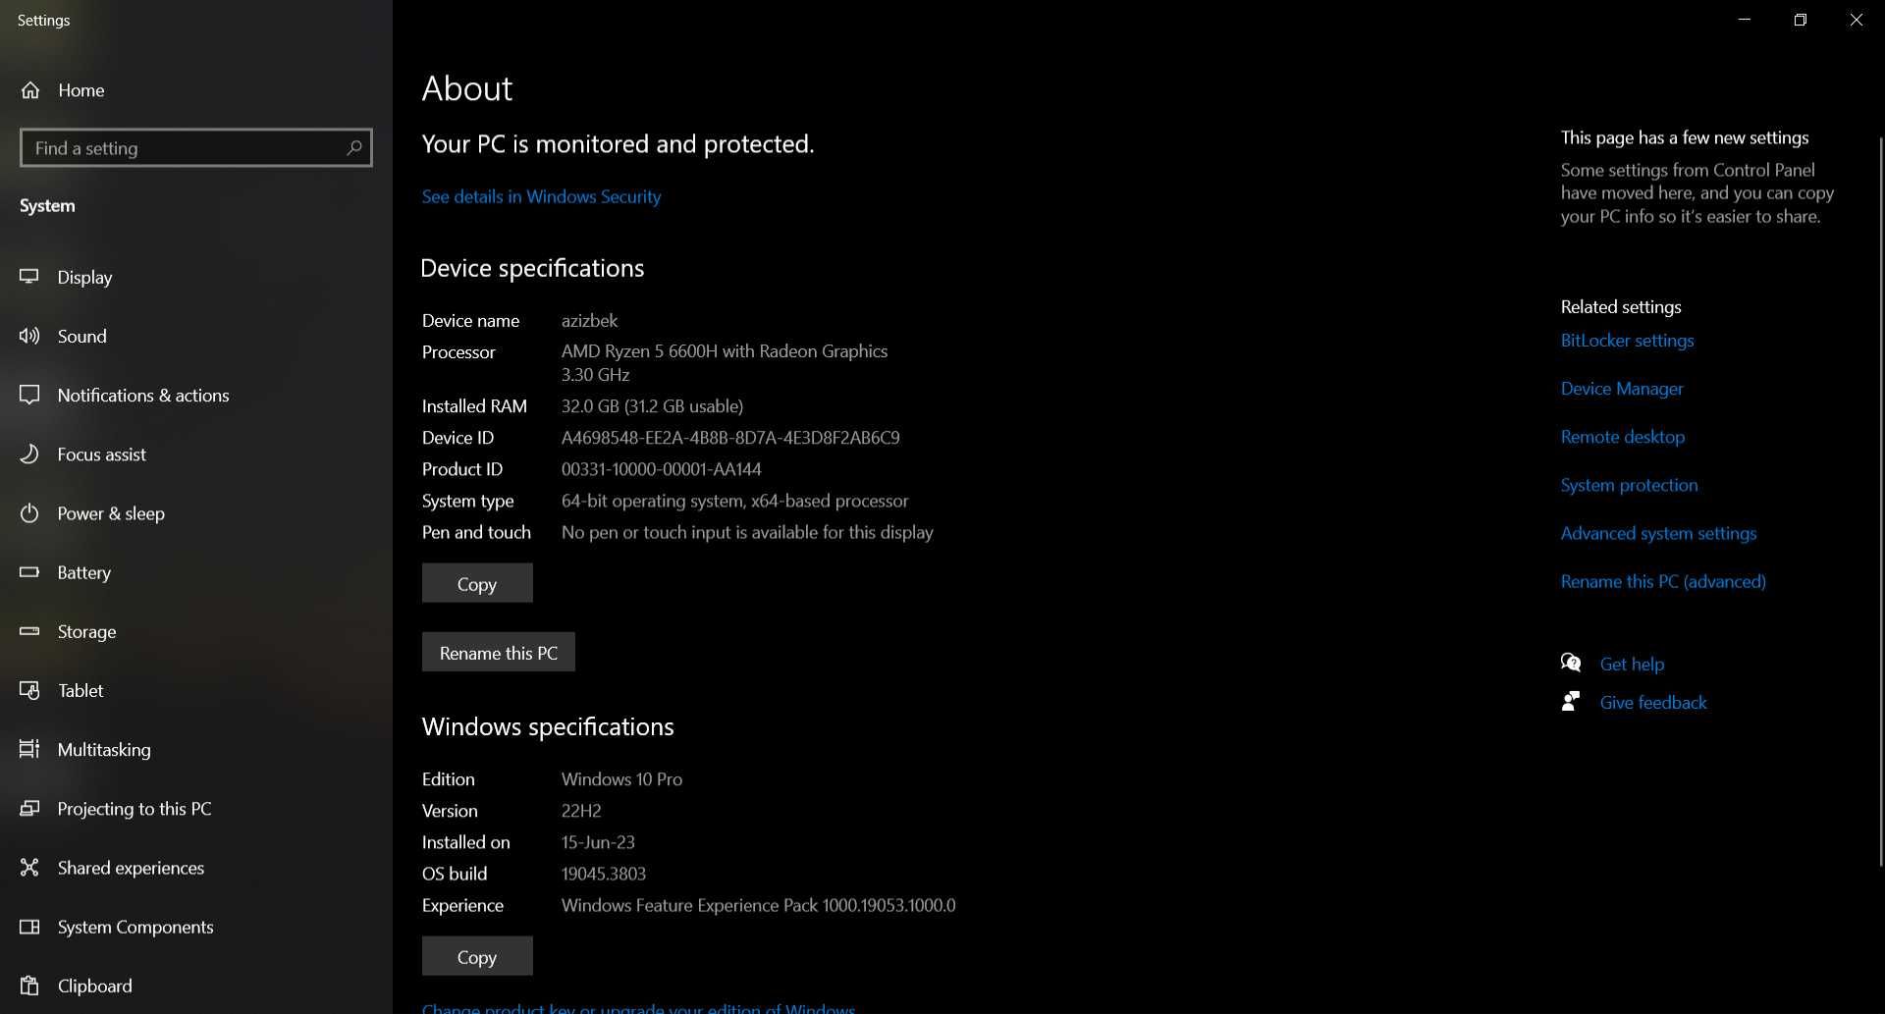1885x1014 pixels.
Task: Select Storage in the sidebar
Action: pos(196,631)
